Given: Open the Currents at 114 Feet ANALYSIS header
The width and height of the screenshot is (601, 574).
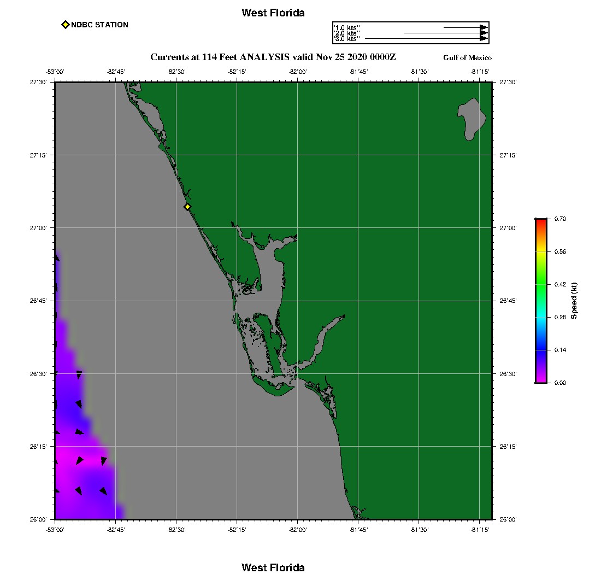Looking at the screenshot, I should [273, 57].
